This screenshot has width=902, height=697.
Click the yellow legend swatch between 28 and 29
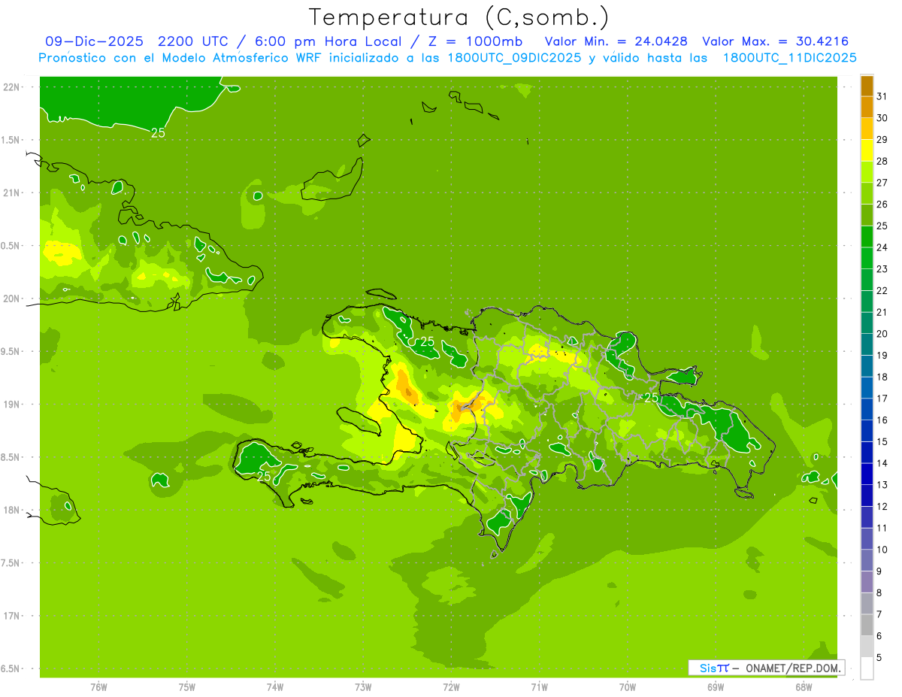[x=867, y=150]
